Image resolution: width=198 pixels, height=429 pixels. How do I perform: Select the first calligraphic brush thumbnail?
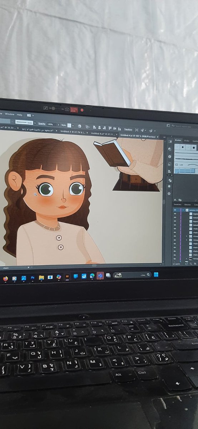pos(177,147)
